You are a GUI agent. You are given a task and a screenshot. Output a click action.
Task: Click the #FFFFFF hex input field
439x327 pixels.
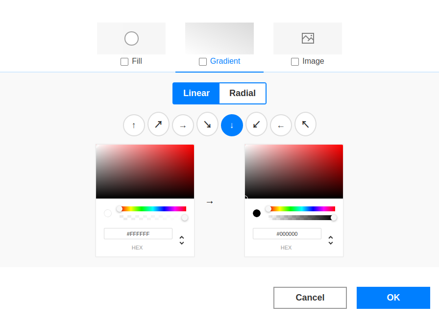pyautogui.click(x=138, y=234)
